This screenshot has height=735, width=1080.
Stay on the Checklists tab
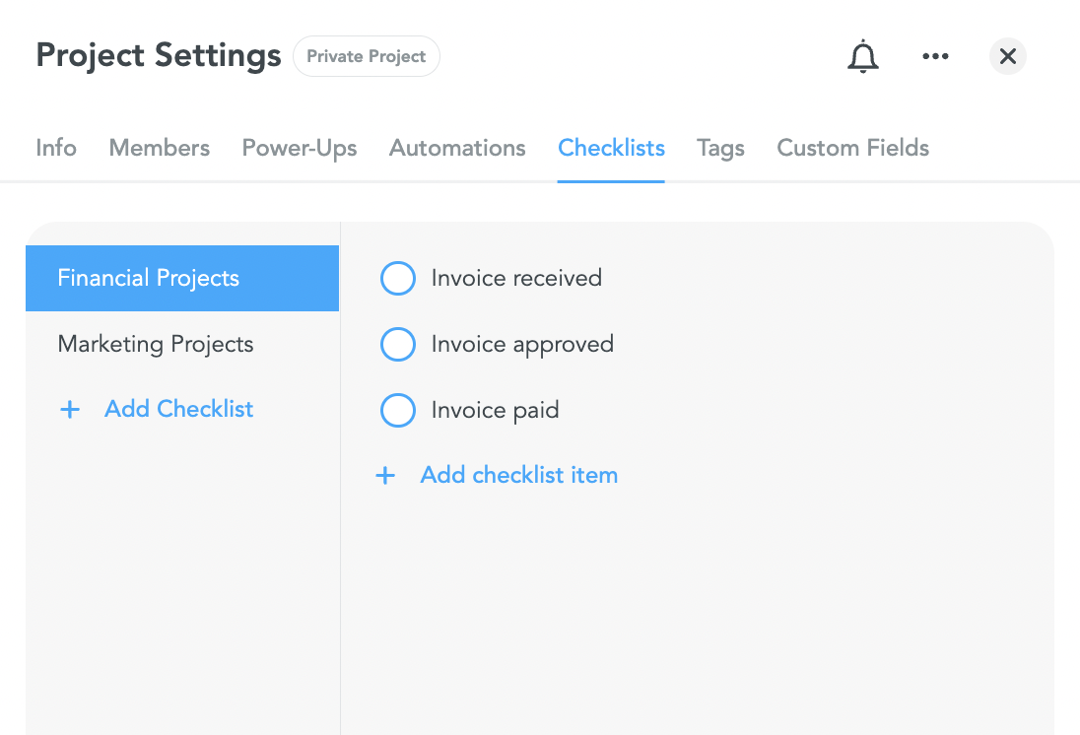click(611, 148)
